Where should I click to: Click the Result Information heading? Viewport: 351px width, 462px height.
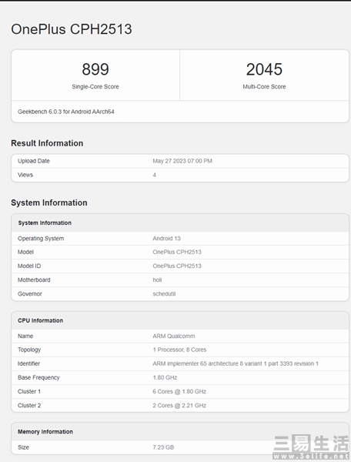click(x=47, y=143)
